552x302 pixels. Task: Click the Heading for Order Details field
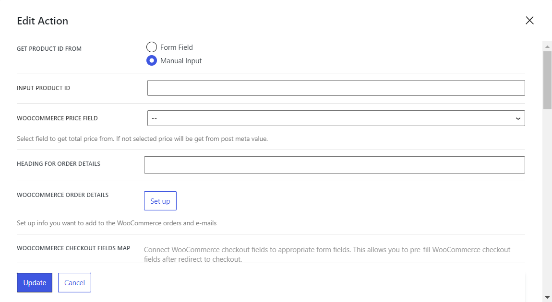click(x=334, y=164)
